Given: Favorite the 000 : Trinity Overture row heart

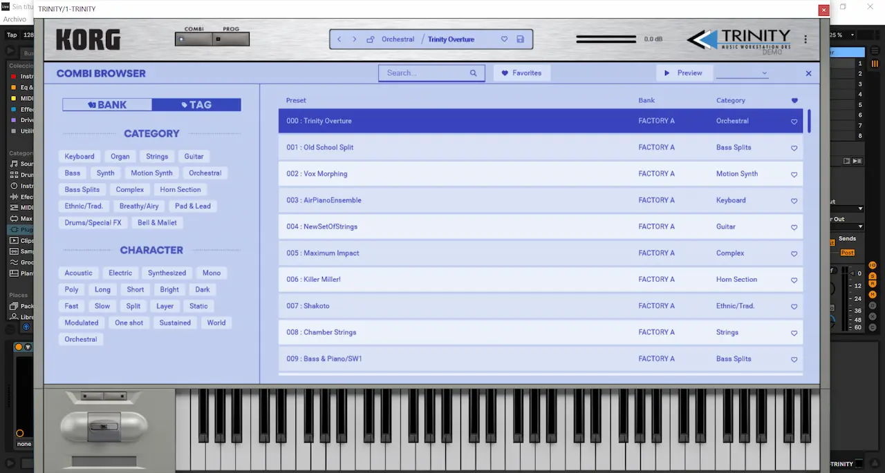Looking at the screenshot, I should pos(794,122).
